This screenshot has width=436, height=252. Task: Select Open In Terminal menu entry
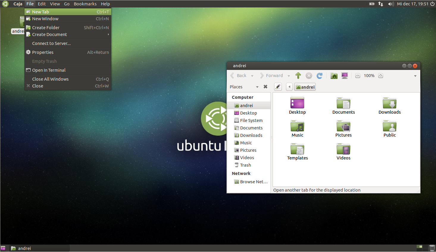[49, 70]
